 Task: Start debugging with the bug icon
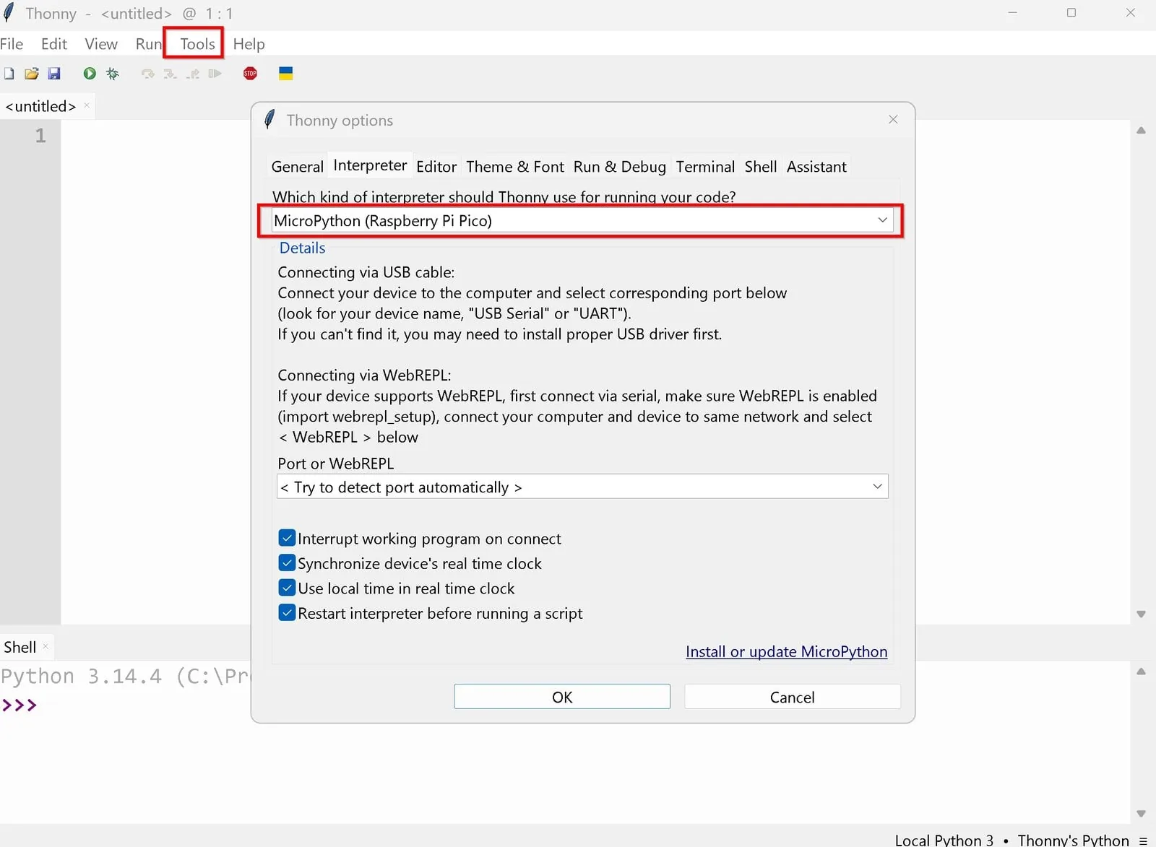[113, 74]
